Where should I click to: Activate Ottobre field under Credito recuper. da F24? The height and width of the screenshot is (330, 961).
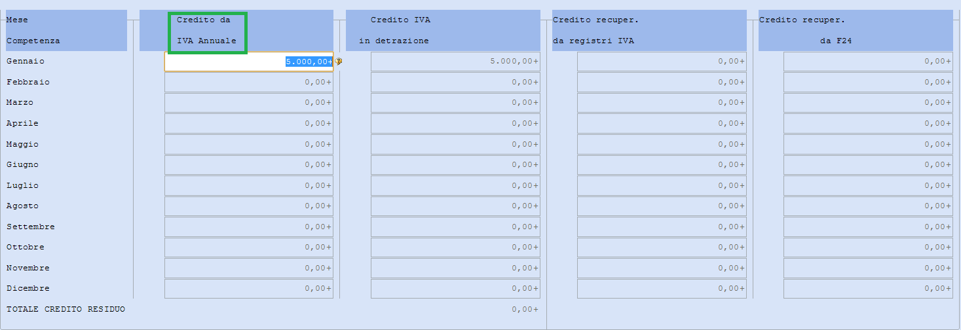click(868, 247)
